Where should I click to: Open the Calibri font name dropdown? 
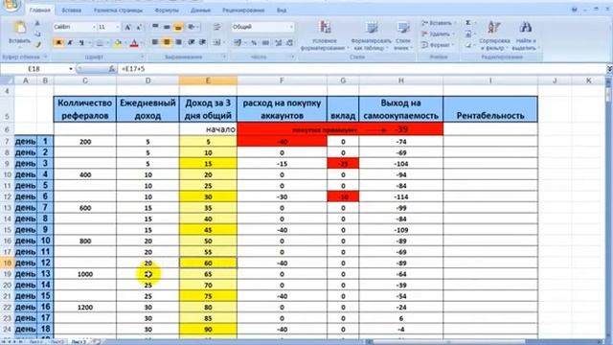(94, 27)
